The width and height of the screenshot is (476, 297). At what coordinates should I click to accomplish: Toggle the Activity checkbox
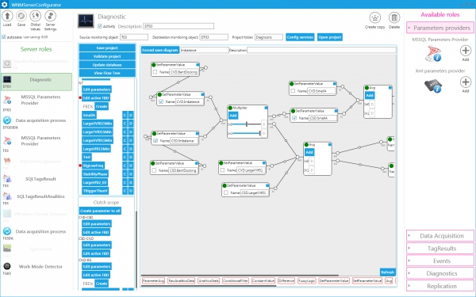point(100,26)
